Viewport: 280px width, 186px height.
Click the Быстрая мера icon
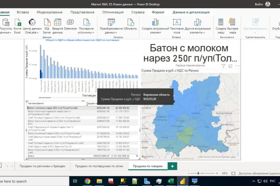232,22
